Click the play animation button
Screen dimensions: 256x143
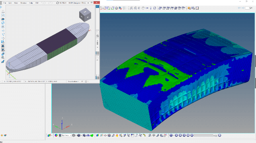pos(184,135)
